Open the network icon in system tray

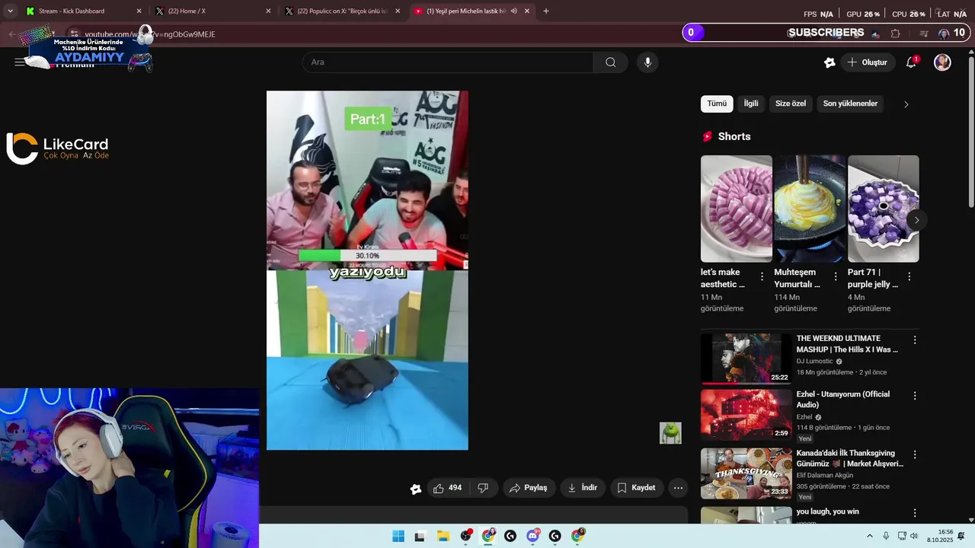click(902, 536)
